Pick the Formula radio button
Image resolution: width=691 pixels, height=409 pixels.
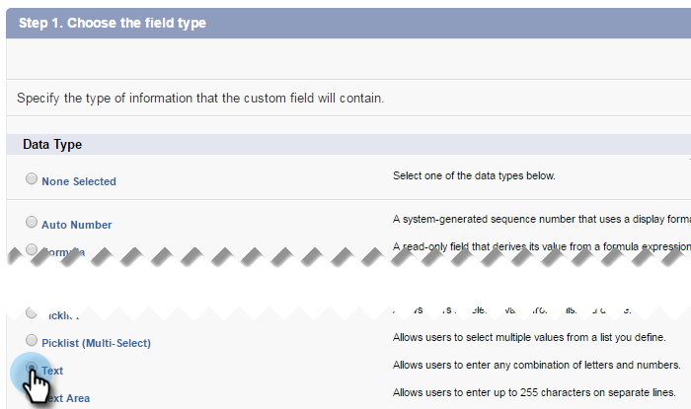32,247
